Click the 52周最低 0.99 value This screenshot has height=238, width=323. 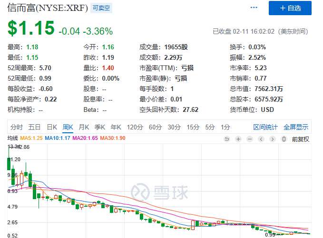(45, 78)
